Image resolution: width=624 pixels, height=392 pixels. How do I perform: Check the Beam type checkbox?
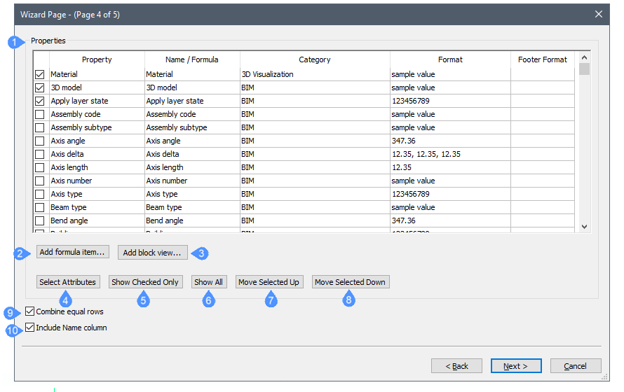coord(39,207)
